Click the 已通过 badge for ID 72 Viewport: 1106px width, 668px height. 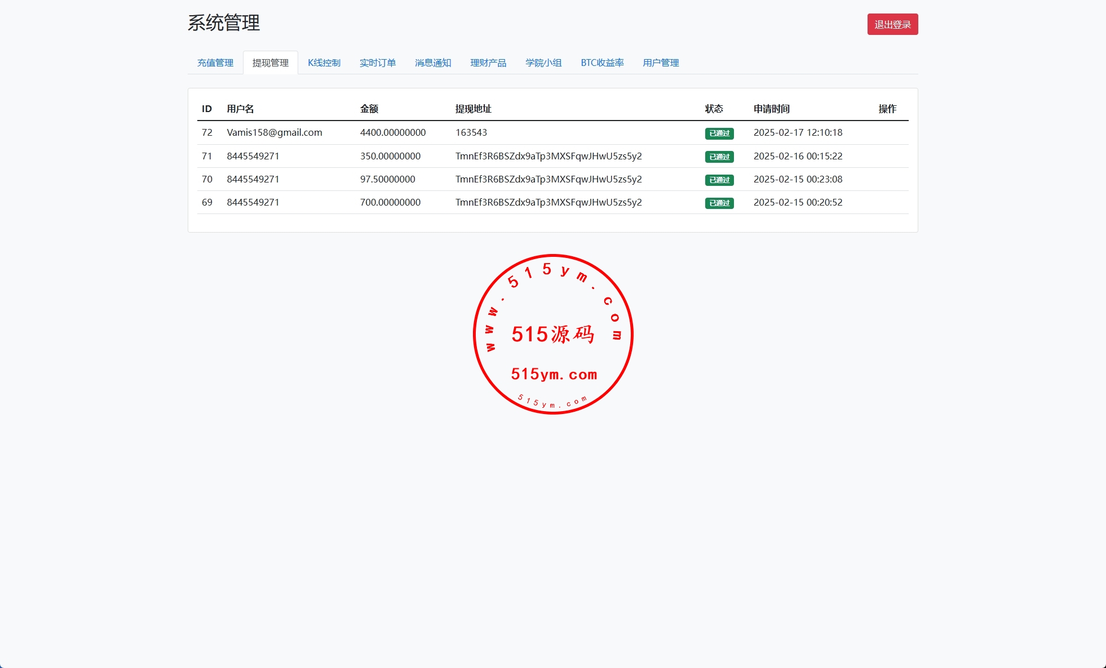click(719, 133)
